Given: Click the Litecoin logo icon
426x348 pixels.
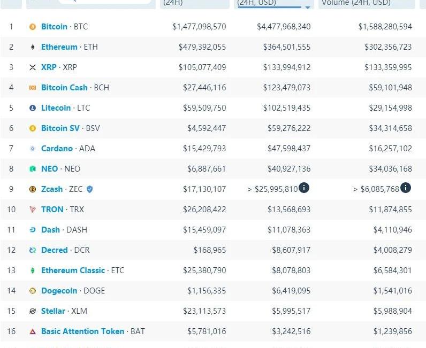Looking at the screenshot, I should pos(33,108).
